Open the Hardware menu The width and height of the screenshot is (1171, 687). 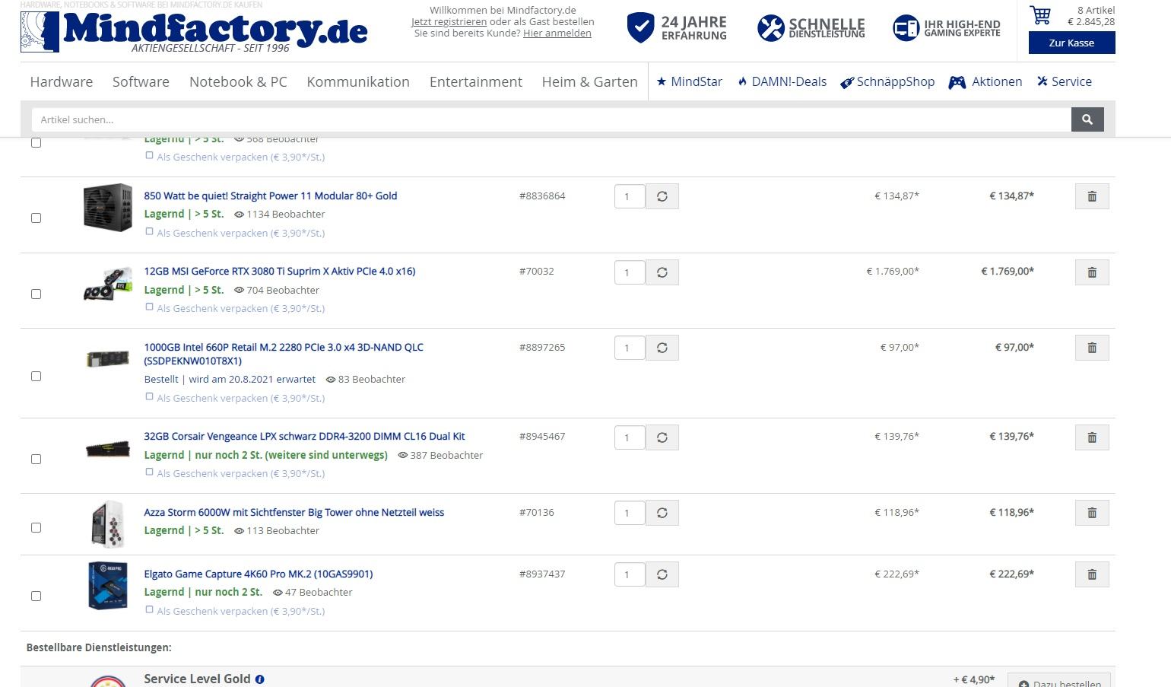(62, 81)
